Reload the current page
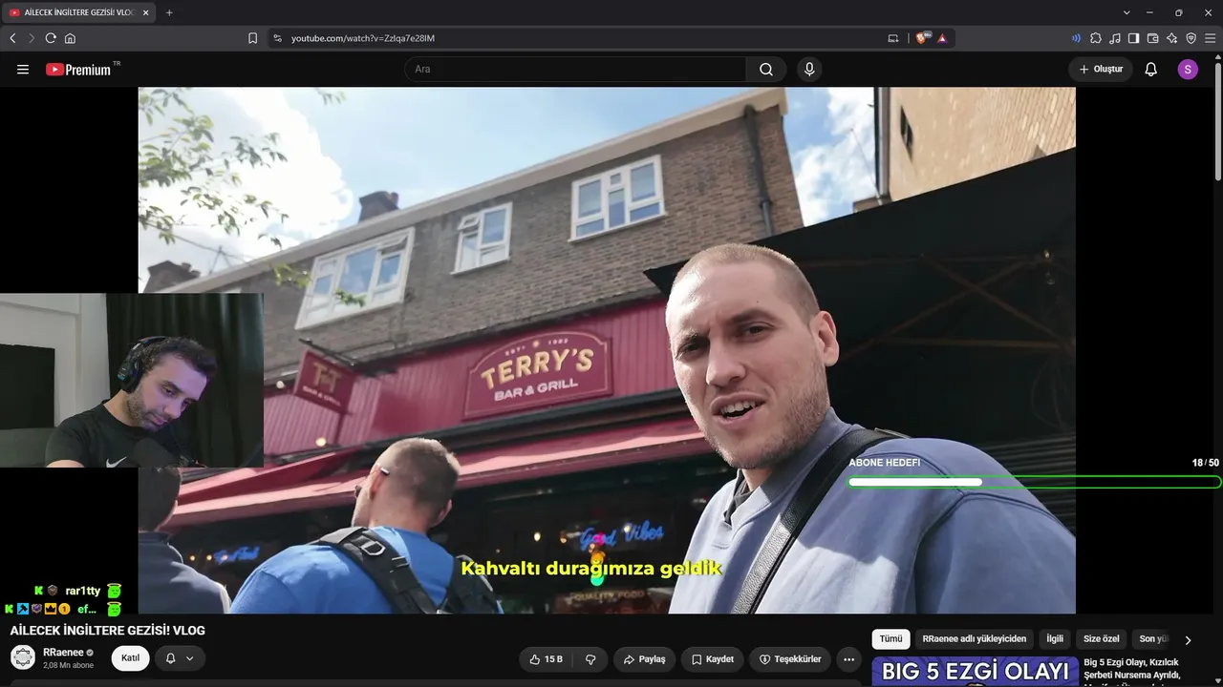The image size is (1223, 687). point(51,38)
